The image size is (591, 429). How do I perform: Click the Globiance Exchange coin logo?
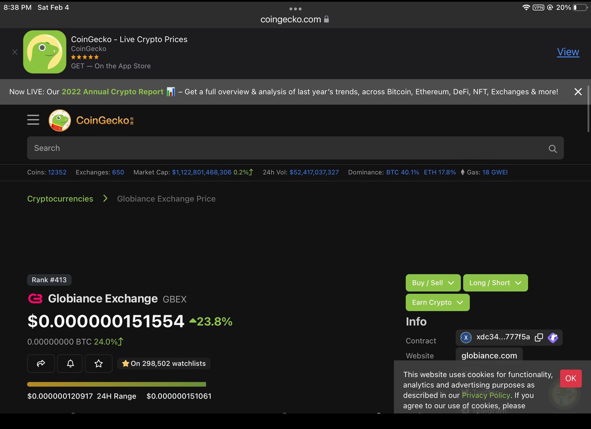click(35, 299)
